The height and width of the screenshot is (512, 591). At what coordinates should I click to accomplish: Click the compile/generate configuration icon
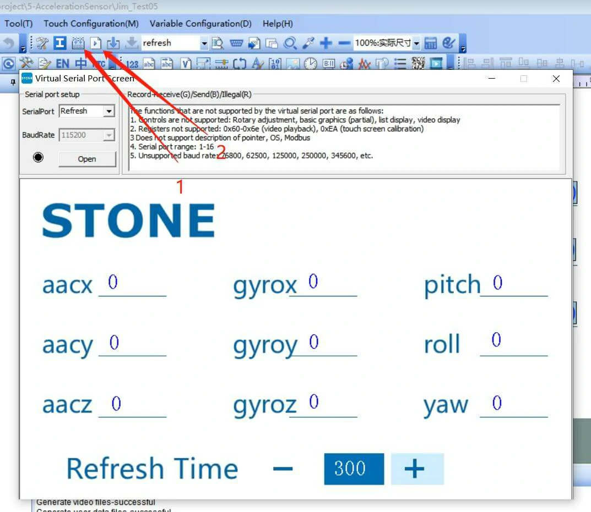(x=78, y=43)
